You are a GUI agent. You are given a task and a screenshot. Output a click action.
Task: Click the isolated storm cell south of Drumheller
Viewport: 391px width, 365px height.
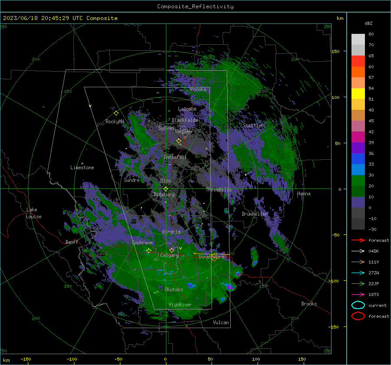[254, 256]
